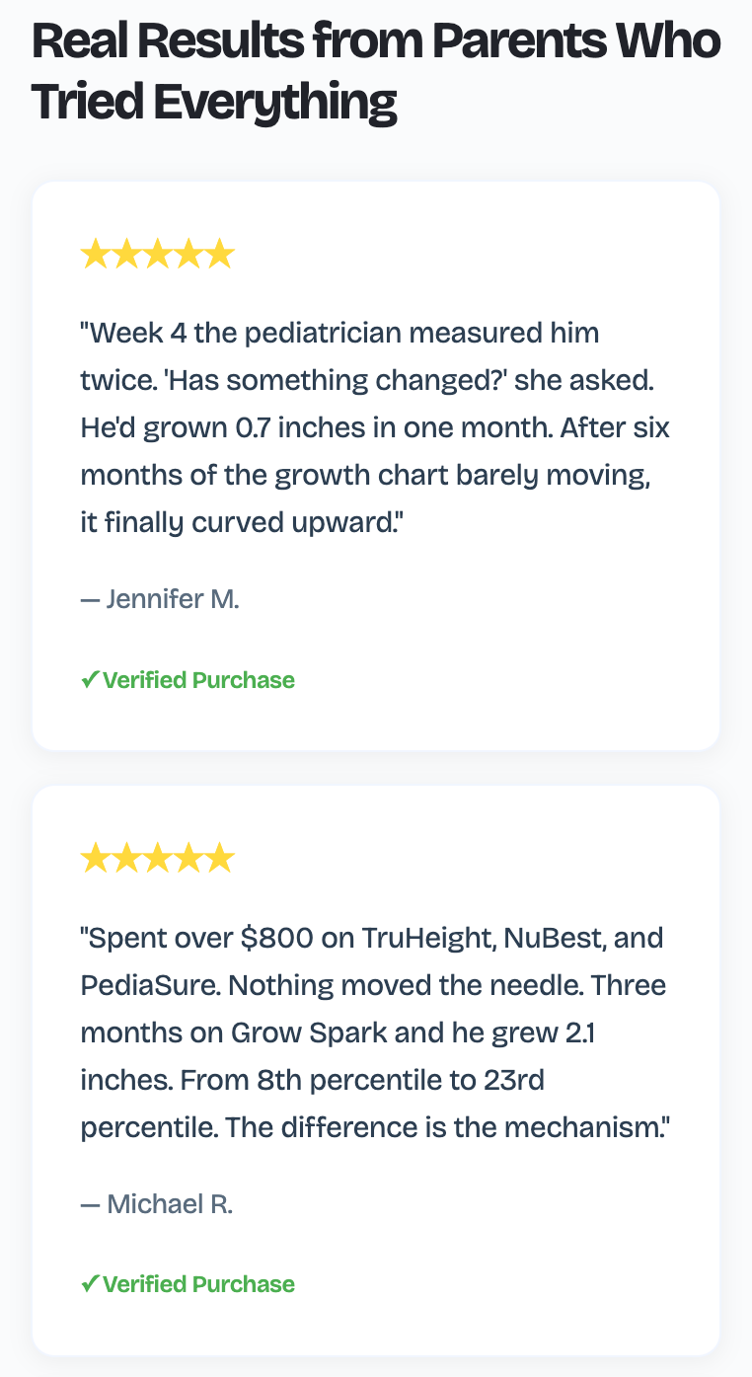Screen dimensions: 752x1377
Task: Click the reviewer name Jennifer M.
Action: [172, 599]
